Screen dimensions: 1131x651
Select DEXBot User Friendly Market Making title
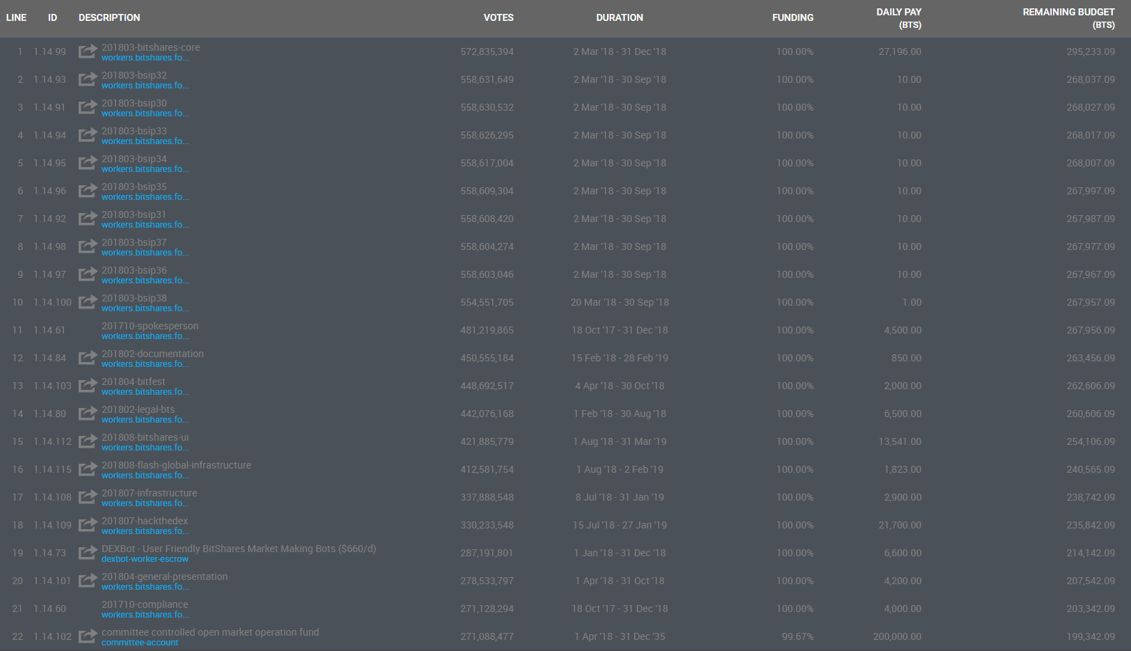pos(239,549)
